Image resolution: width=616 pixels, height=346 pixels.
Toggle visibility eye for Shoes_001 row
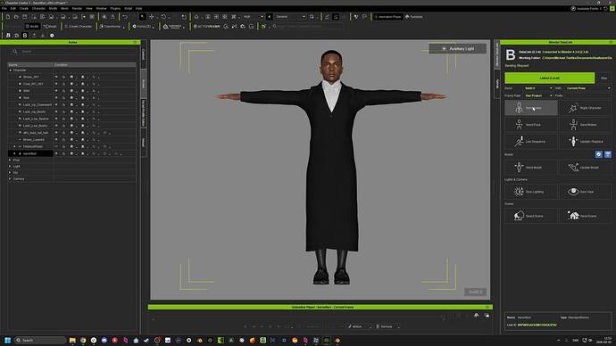click(56, 77)
